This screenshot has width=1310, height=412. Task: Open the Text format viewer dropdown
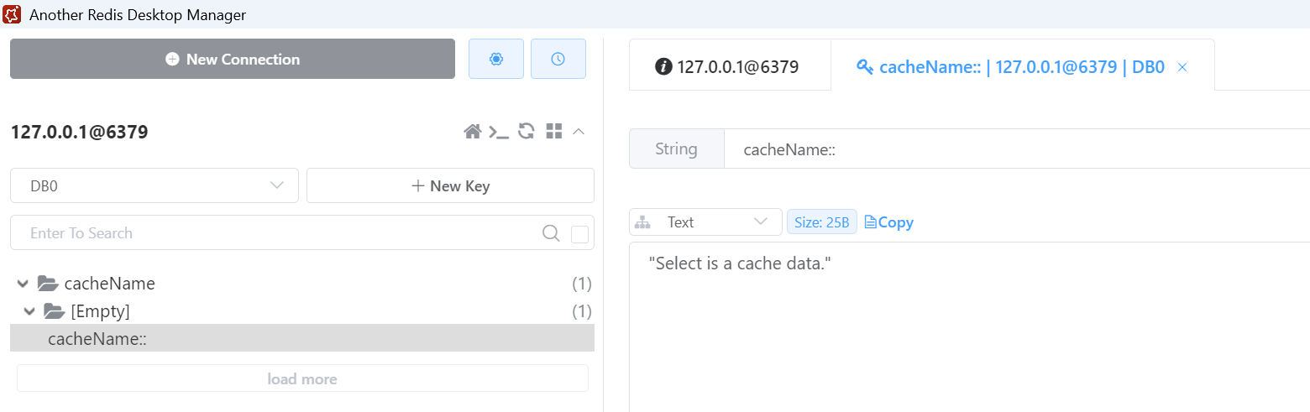[705, 222]
